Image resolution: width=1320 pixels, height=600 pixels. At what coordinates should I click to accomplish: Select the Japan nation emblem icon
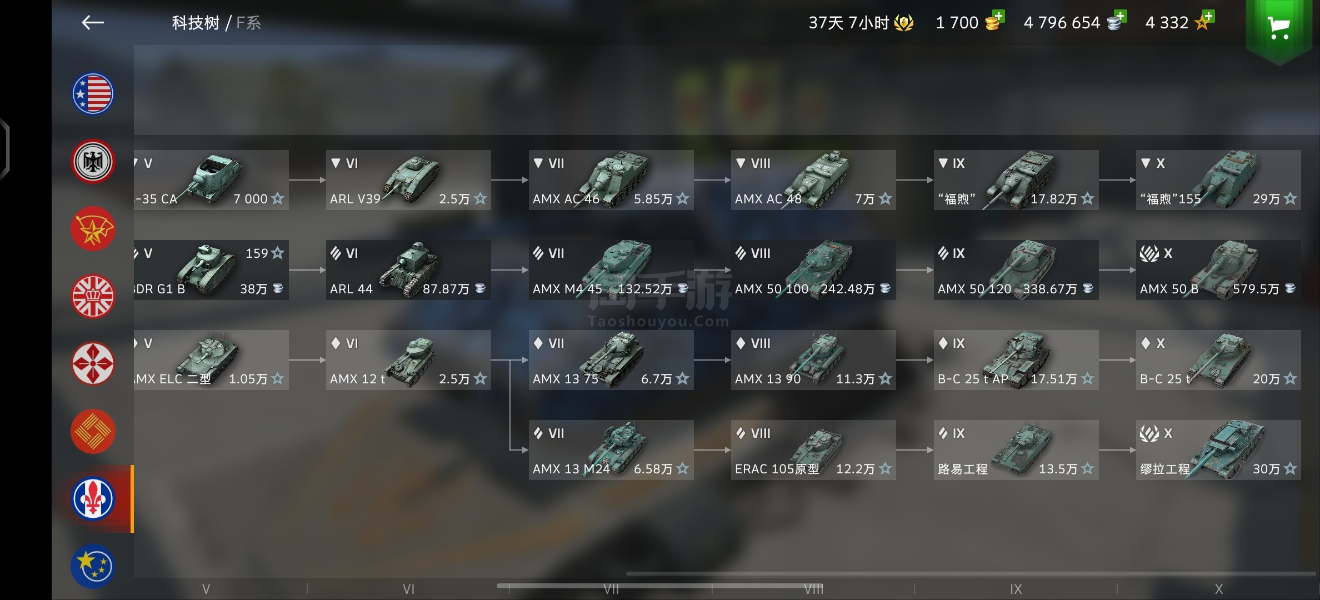(93, 364)
